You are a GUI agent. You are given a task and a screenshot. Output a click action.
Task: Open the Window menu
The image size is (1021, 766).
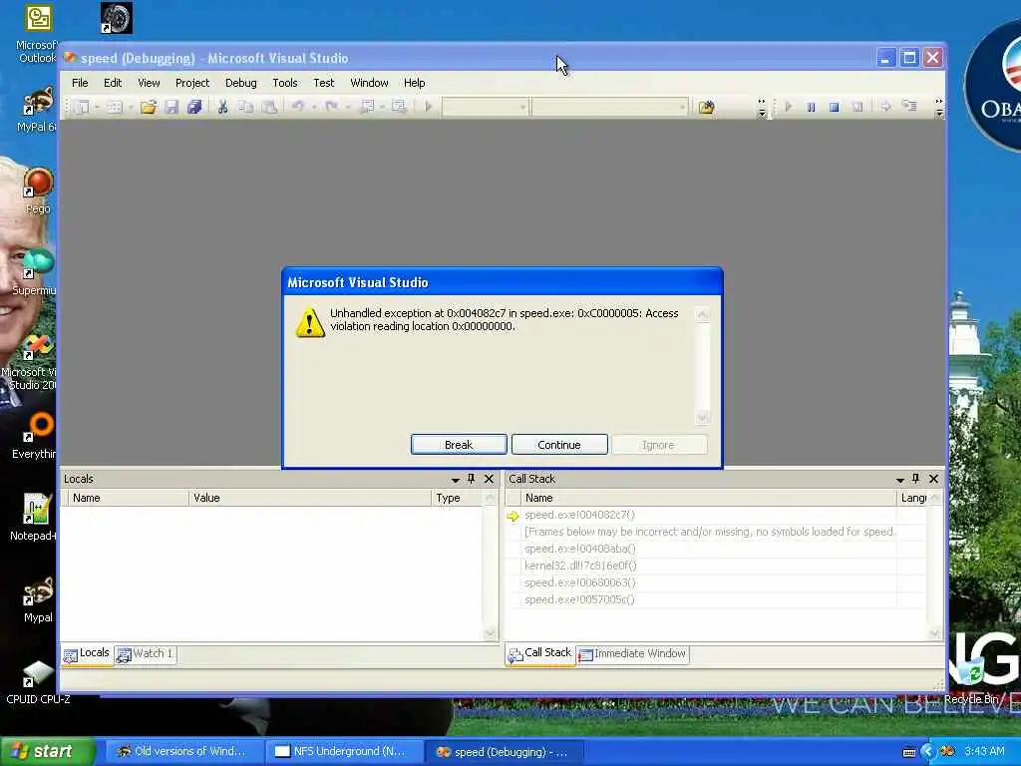tap(369, 83)
